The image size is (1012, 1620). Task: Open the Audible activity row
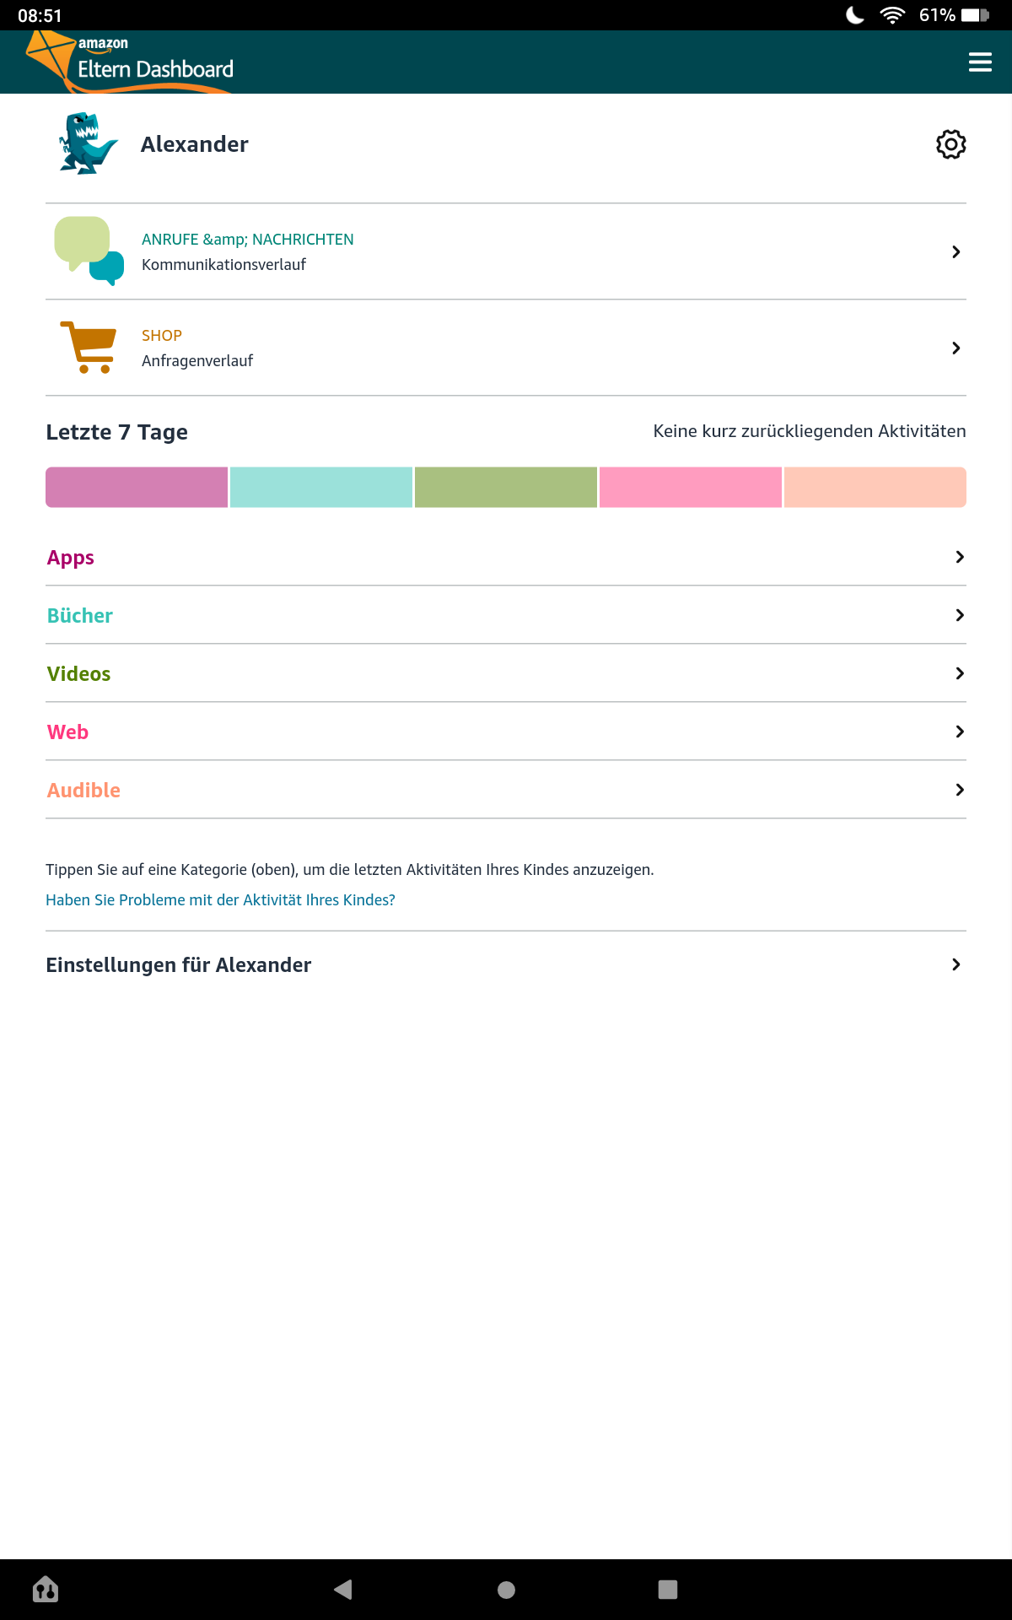coord(506,790)
